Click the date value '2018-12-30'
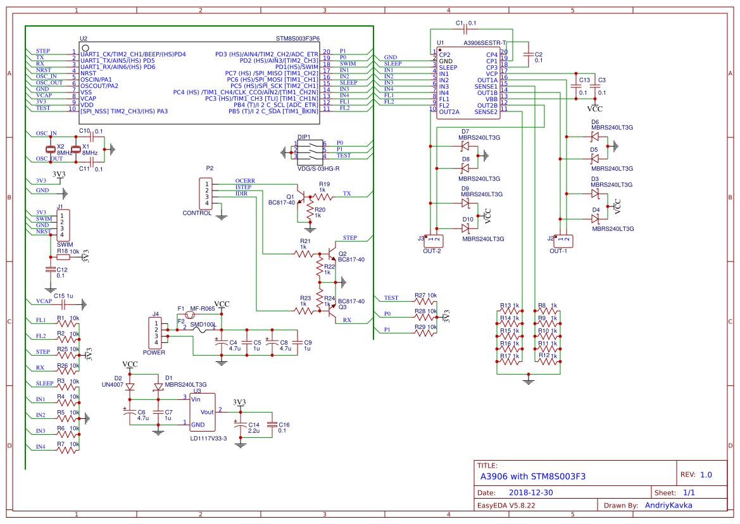This screenshot has width=740, height=524. coord(530,492)
